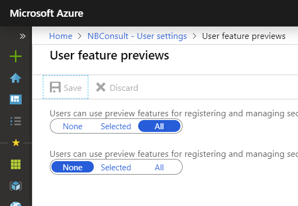Go to the Home breadcrumb link
The width and height of the screenshot is (298, 206).
point(61,36)
